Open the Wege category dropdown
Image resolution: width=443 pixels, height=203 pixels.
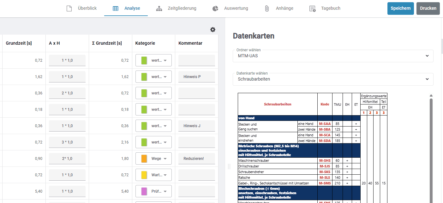(165, 159)
